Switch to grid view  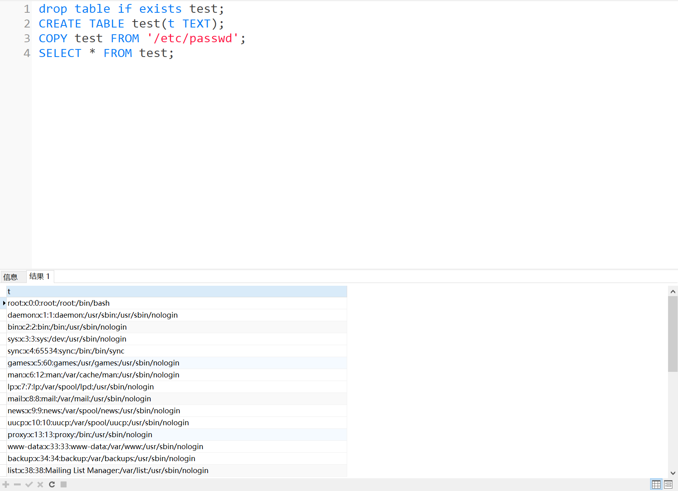click(x=656, y=485)
